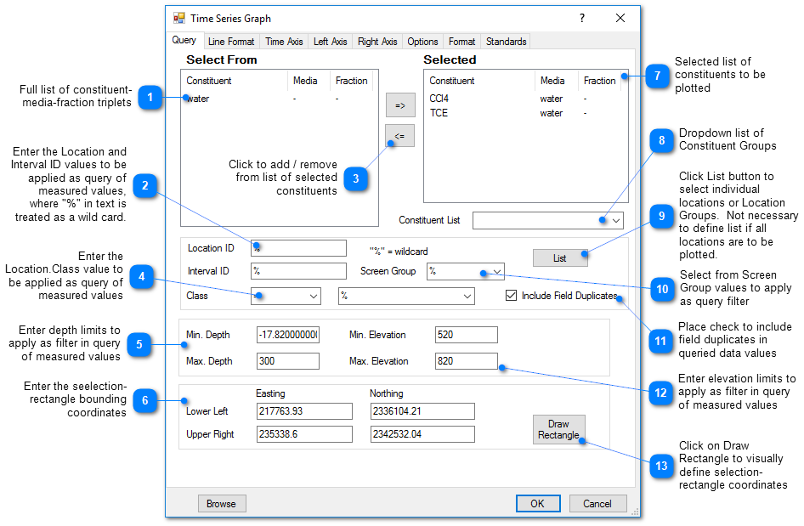Expand the Screen Group dropdown

(x=497, y=273)
